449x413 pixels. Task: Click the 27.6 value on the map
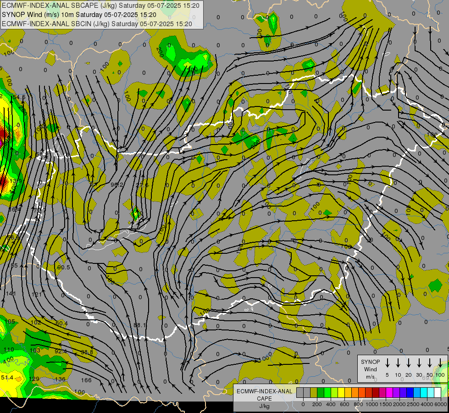click(142, 185)
